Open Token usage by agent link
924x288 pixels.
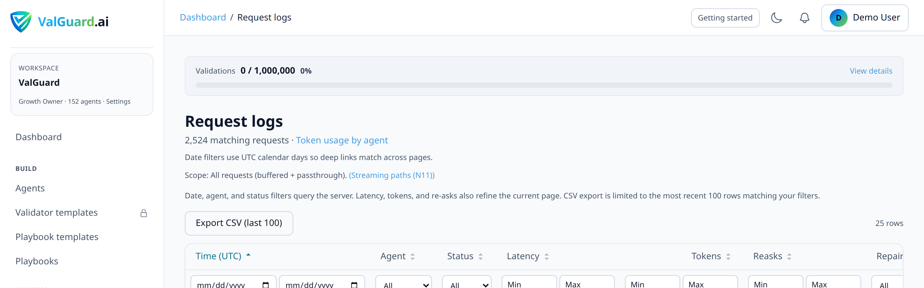tap(342, 140)
